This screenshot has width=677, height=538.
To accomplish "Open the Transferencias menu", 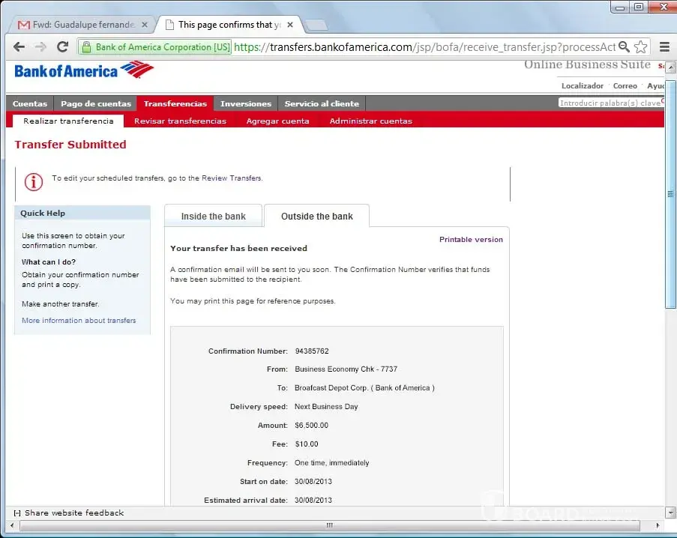I will [175, 103].
